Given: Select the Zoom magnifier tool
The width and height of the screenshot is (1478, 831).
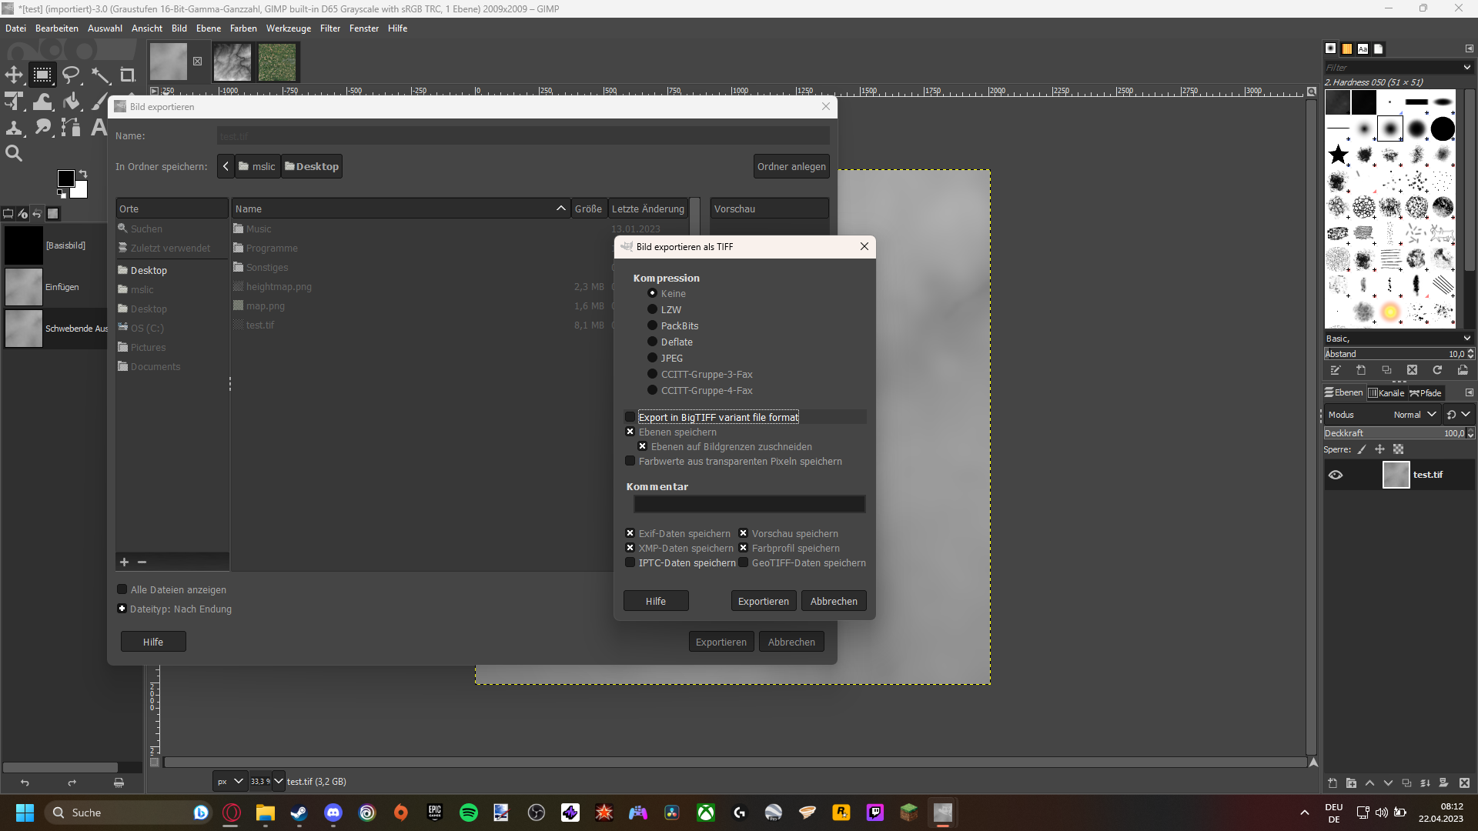Looking at the screenshot, I should click(14, 153).
